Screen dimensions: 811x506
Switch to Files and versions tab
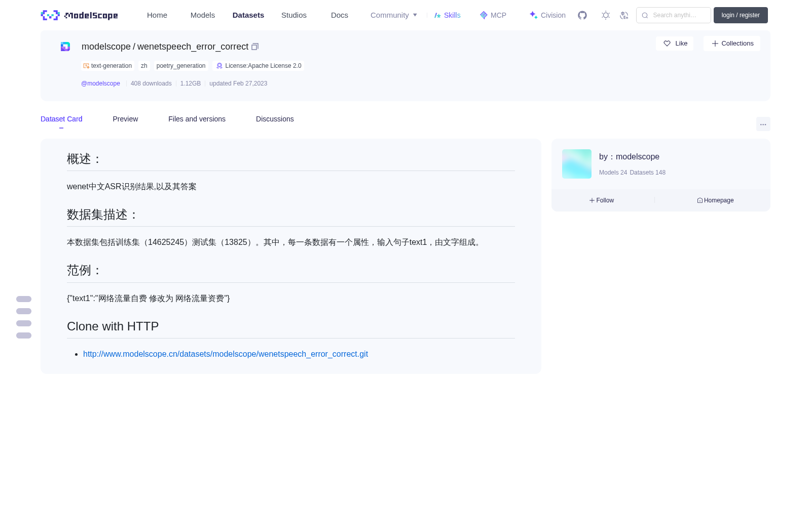click(x=197, y=119)
